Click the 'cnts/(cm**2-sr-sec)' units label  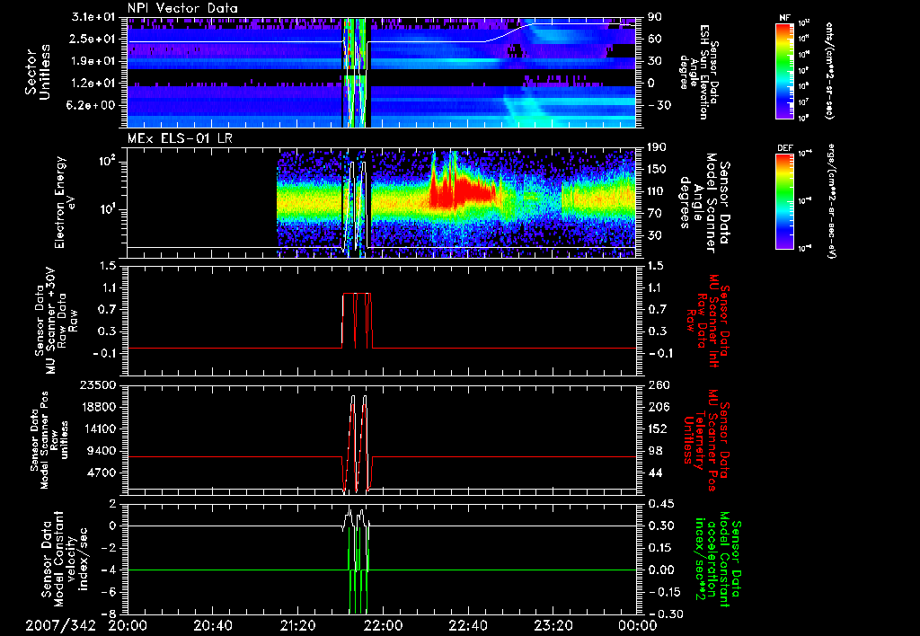click(829, 70)
